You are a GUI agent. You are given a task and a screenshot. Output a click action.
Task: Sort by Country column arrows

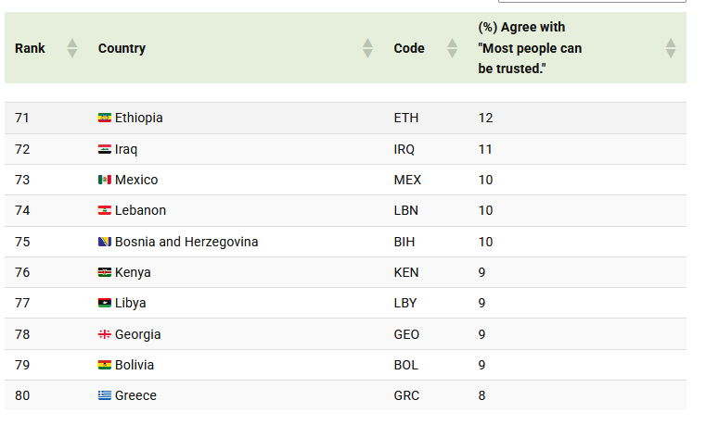(x=367, y=48)
